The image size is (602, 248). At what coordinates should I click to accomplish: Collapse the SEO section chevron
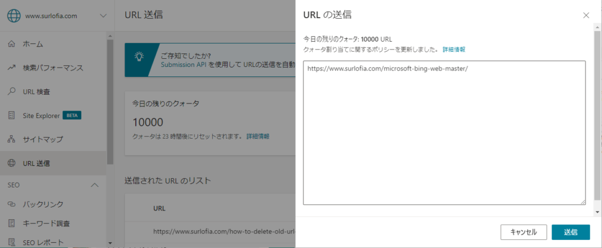click(x=95, y=185)
